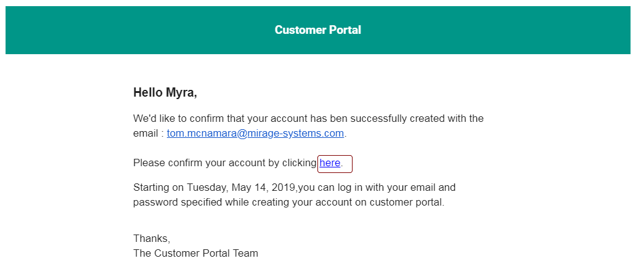Click the Customer Portal header title
The height and width of the screenshot is (269, 633).
[x=317, y=30]
